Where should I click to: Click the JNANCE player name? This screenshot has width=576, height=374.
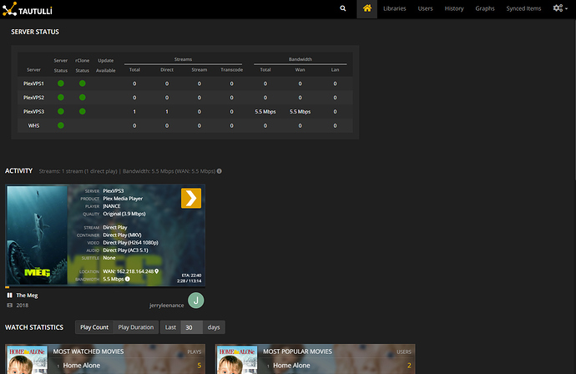[111, 206]
